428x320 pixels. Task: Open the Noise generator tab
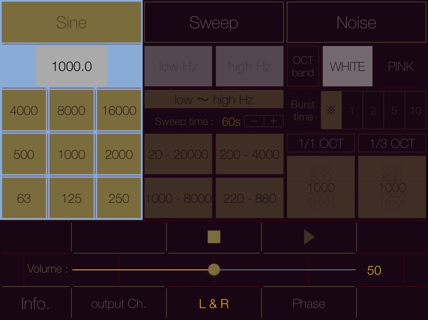click(356, 22)
